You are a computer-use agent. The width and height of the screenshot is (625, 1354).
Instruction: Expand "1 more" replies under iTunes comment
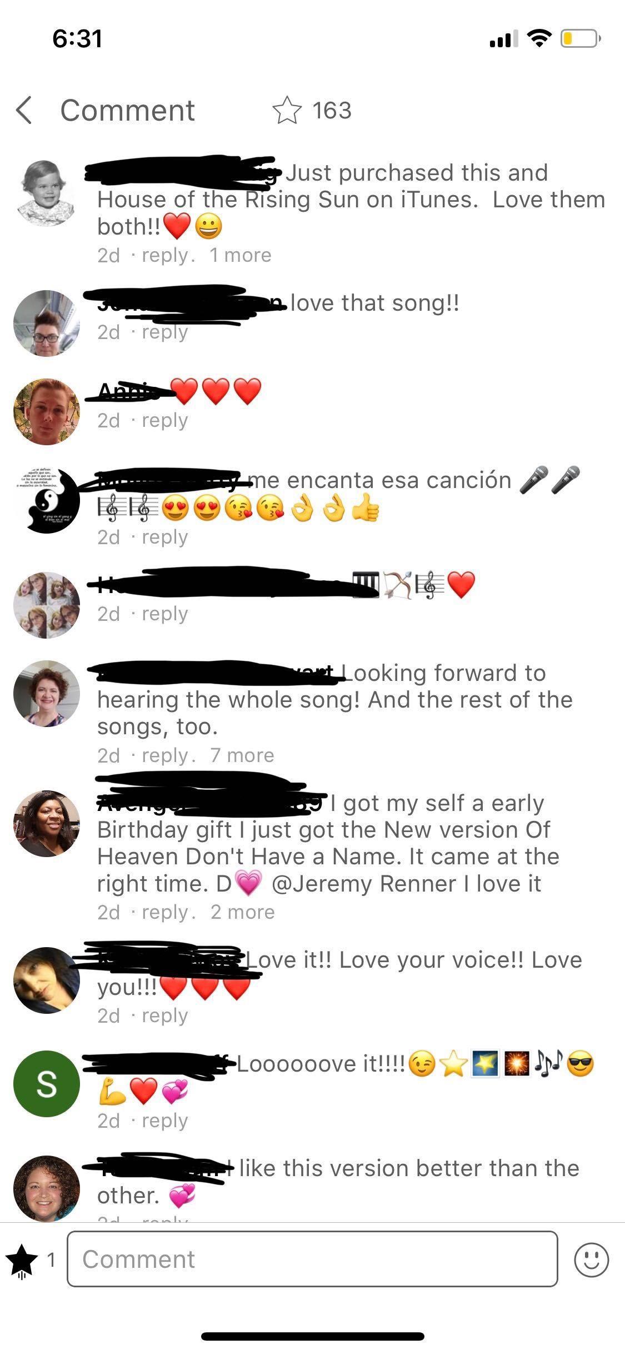click(x=240, y=255)
